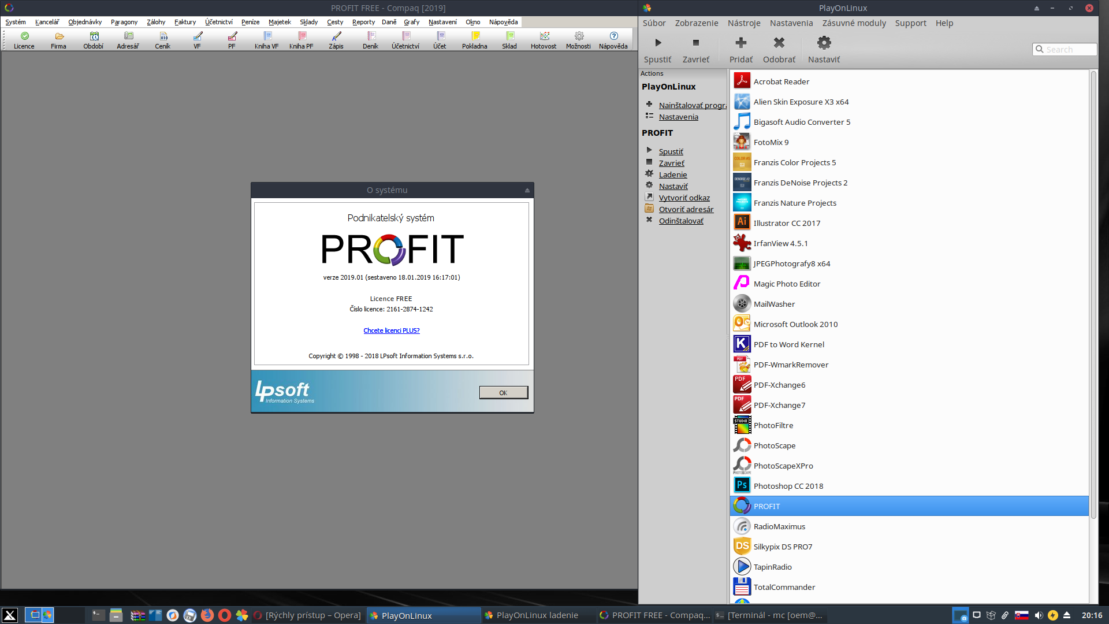The image size is (1109, 624).
Task: Open the Adresář toolbar icon
Action: click(x=128, y=40)
